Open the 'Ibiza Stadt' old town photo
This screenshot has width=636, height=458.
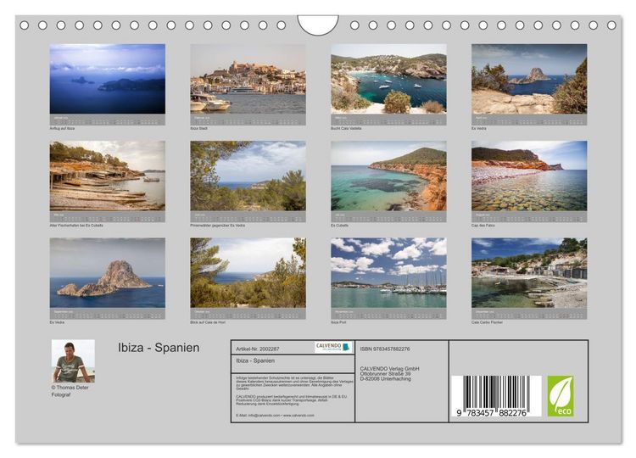pos(248,79)
